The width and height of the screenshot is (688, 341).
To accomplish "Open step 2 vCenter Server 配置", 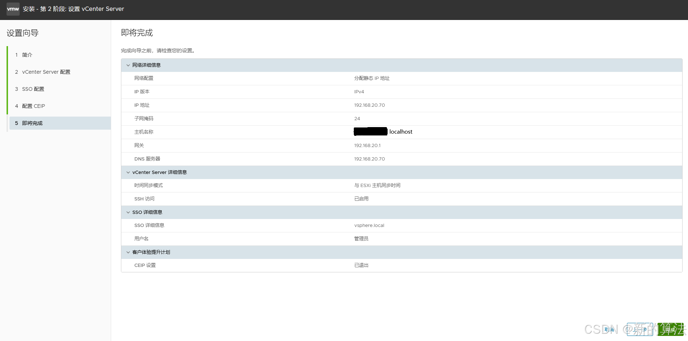I will tap(60, 72).
